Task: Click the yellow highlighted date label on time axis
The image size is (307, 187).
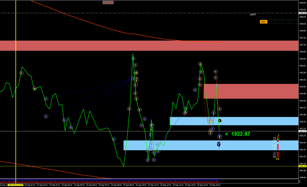Action: click(15, 185)
